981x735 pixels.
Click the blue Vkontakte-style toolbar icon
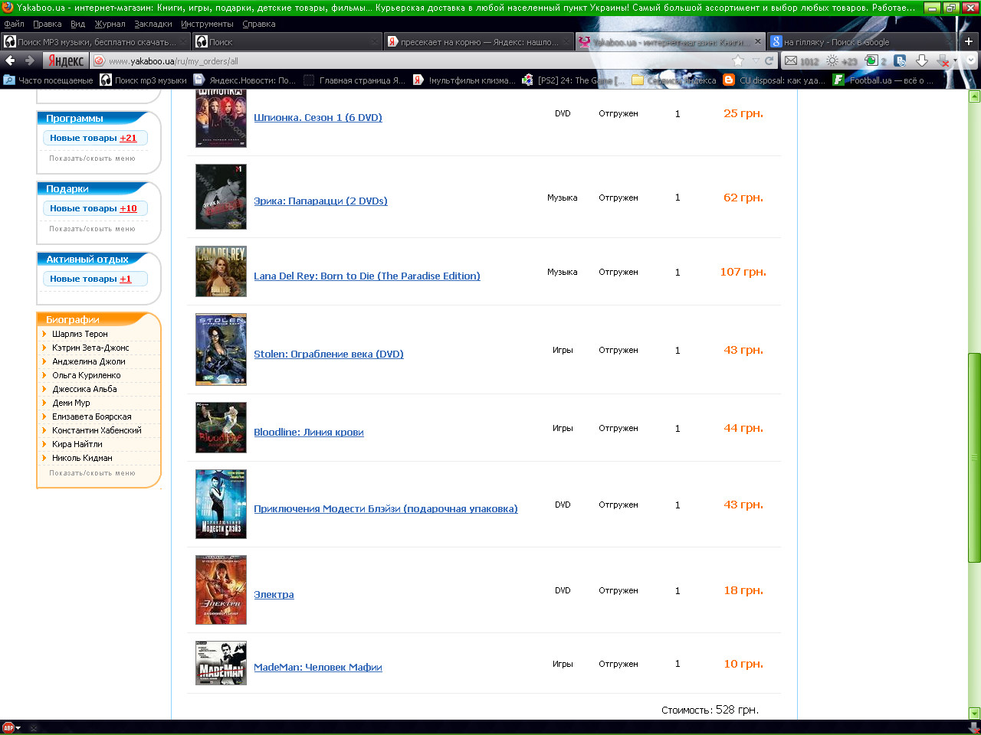(901, 60)
